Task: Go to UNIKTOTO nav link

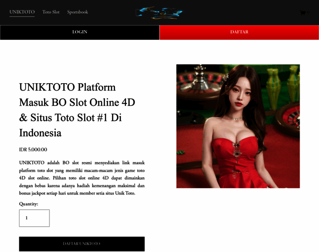Action: 22,12
